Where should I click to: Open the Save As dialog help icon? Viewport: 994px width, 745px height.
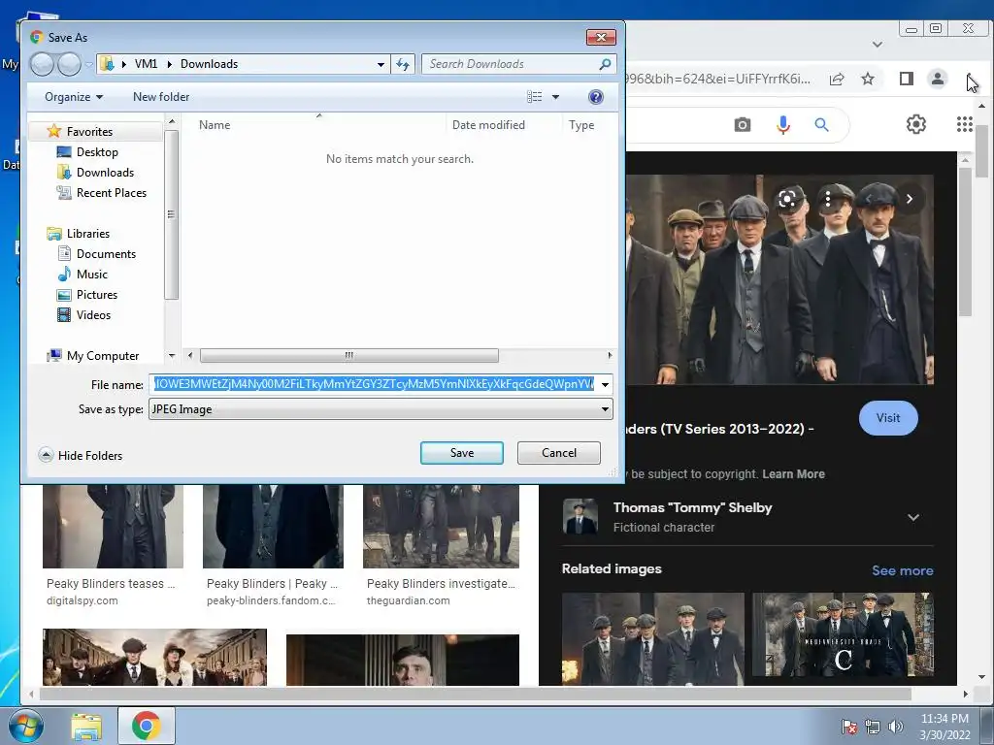[595, 97]
